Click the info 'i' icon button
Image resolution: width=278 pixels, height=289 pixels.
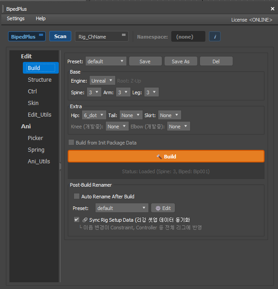(214, 37)
